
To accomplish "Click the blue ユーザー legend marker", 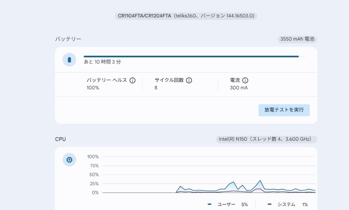I will click(209, 204).
